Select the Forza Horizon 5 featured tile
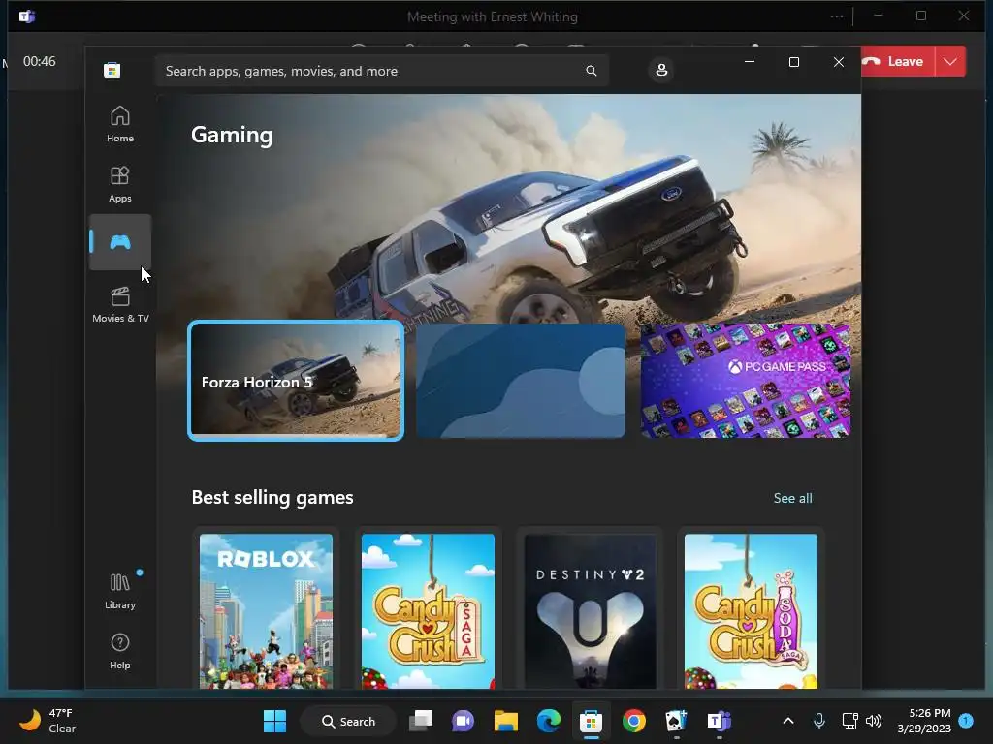 pyautogui.click(x=296, y=380)
